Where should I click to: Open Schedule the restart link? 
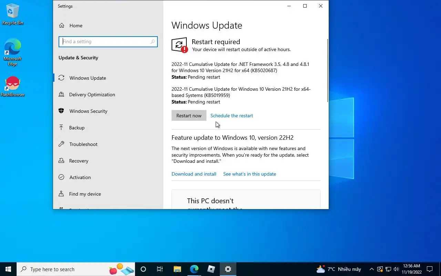pos(232,116)
